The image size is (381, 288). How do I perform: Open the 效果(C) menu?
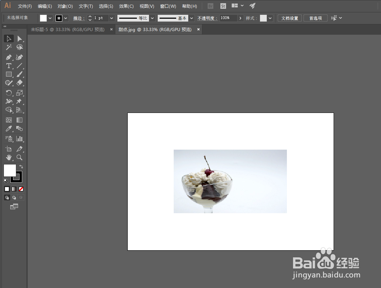(x=126, y=6)
